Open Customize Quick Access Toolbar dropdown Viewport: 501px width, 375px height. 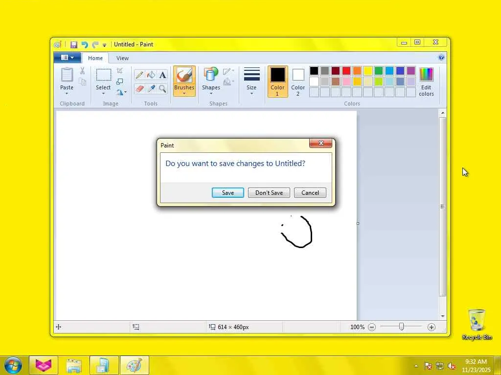(x=105, y=45)
